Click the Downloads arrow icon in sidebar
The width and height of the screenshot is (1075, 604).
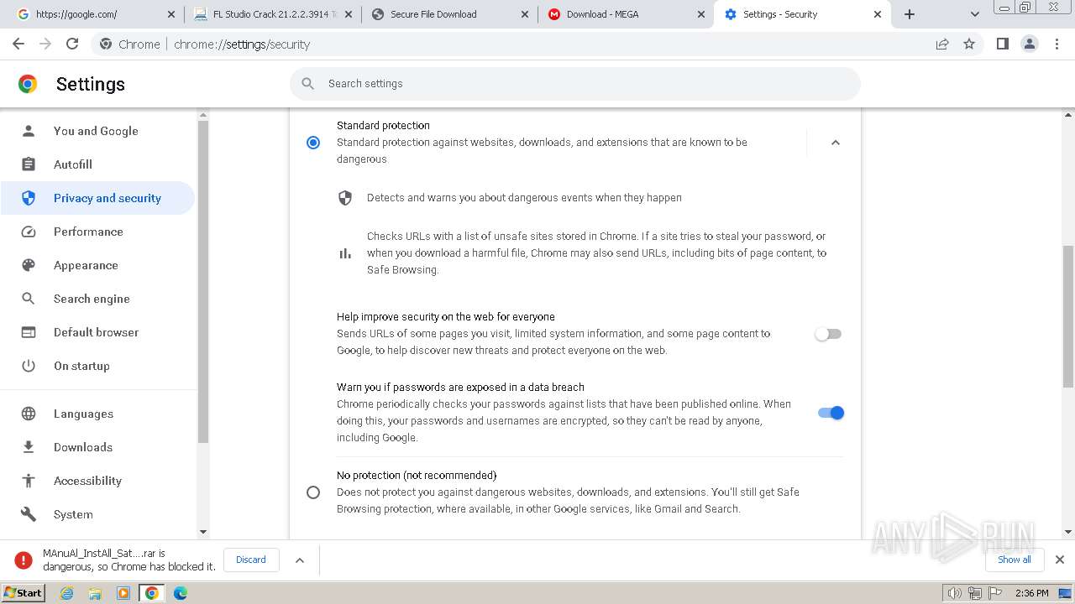click(29, 447)
